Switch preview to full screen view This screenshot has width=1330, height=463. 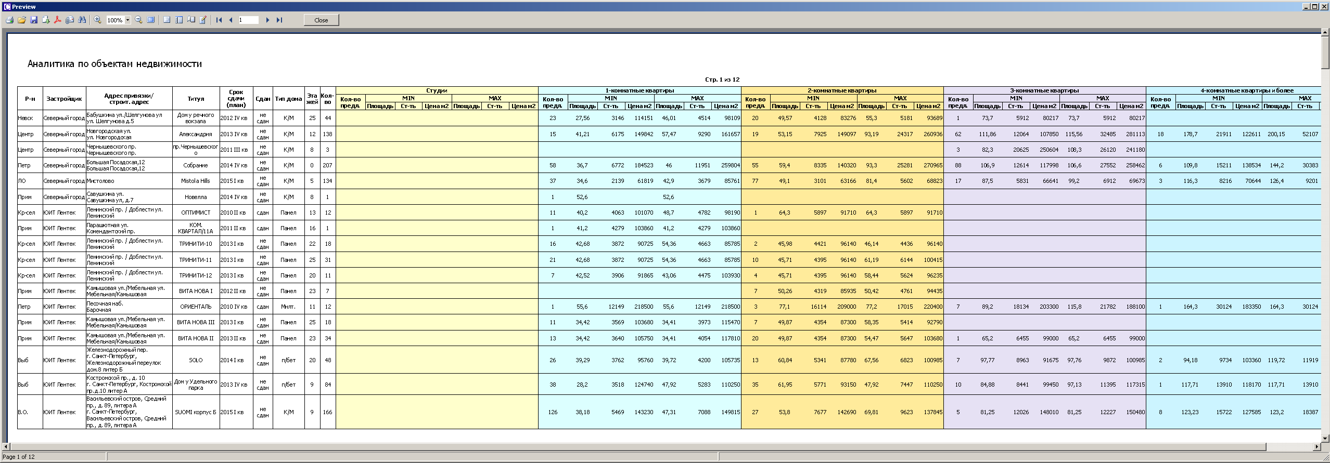(x=151, y=20)
